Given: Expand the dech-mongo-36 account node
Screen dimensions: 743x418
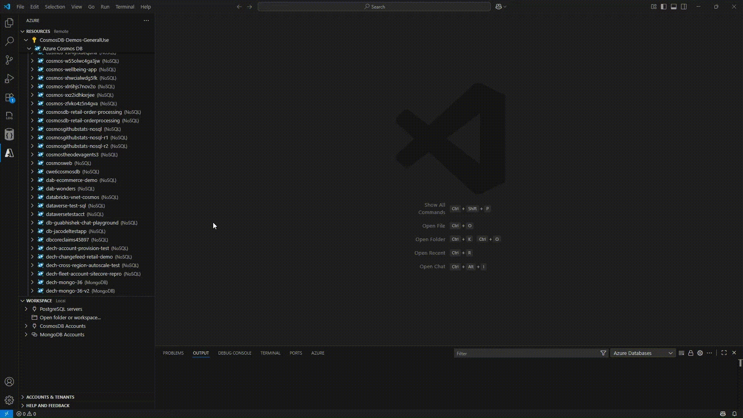Looking at the screenshot, I should coord(32,282).
